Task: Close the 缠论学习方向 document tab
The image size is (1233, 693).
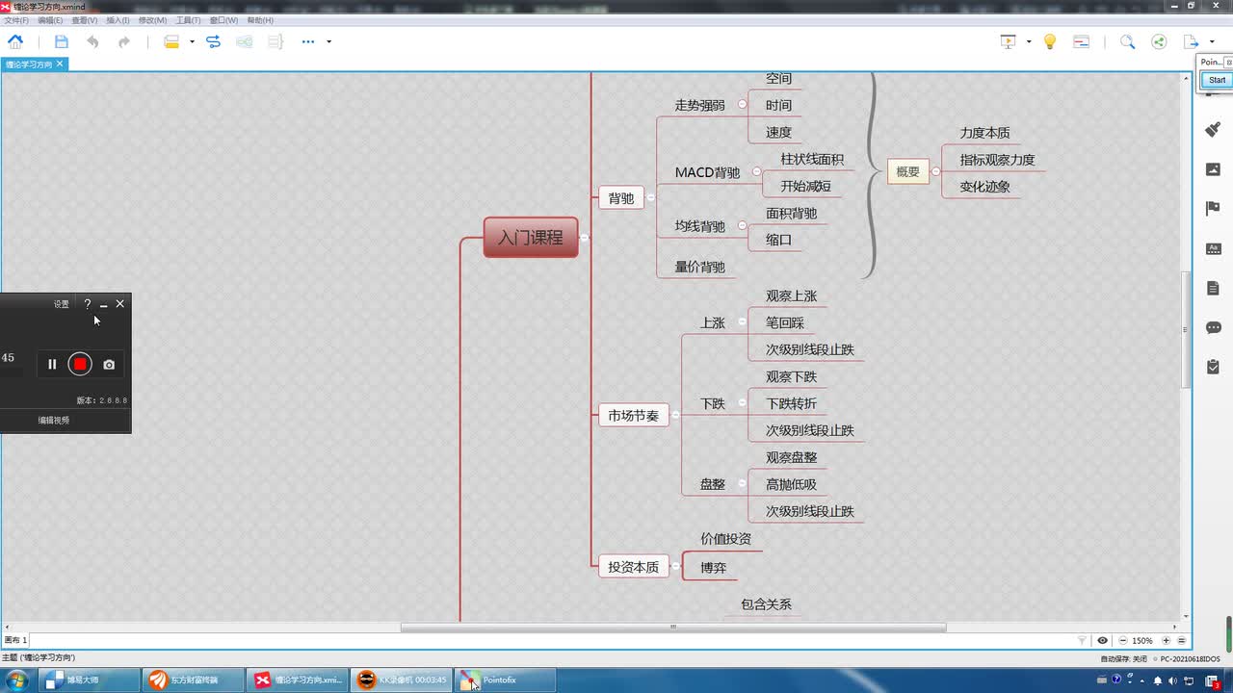Action: (59, 64)
